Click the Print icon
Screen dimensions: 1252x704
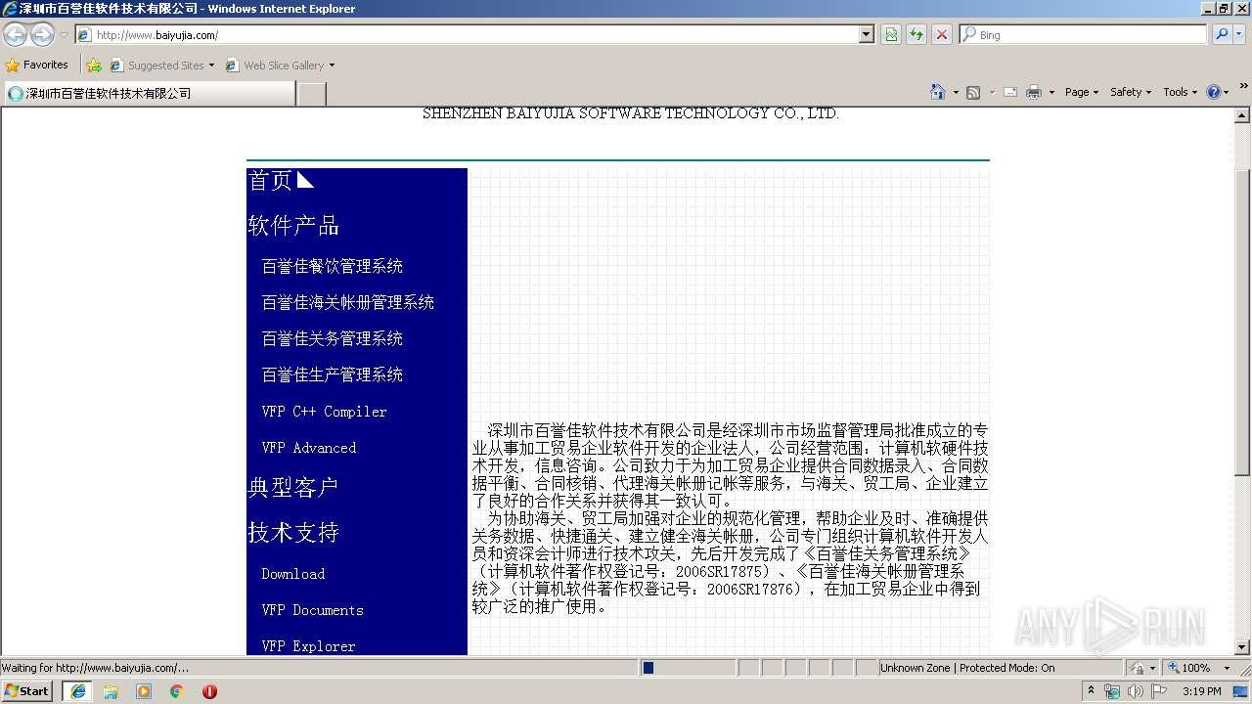coord(1034,92)
